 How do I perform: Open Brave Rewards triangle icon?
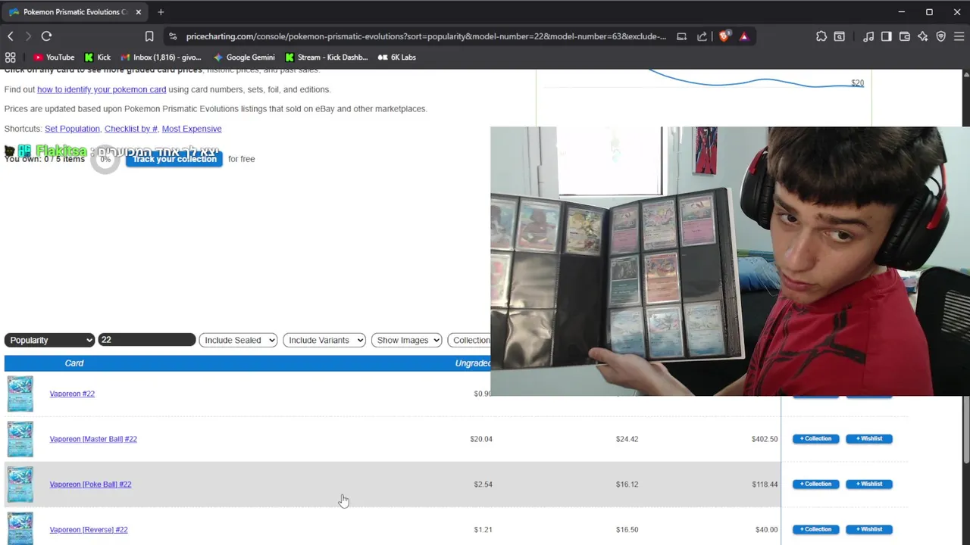point(743,36)
